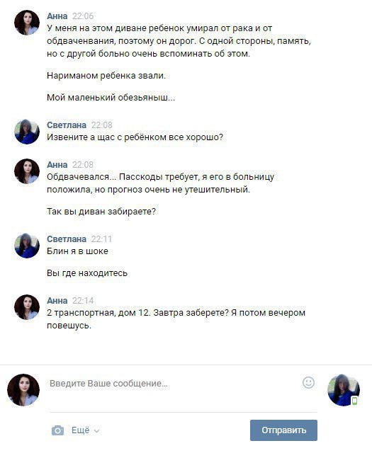Click the 22:14 message timestamp
This screenshot has height=453, width=372.
point(83,300)
